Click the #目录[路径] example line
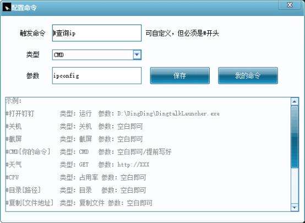Image resolution: width=305 pixels, height=223 pixels. pos(76,190)
